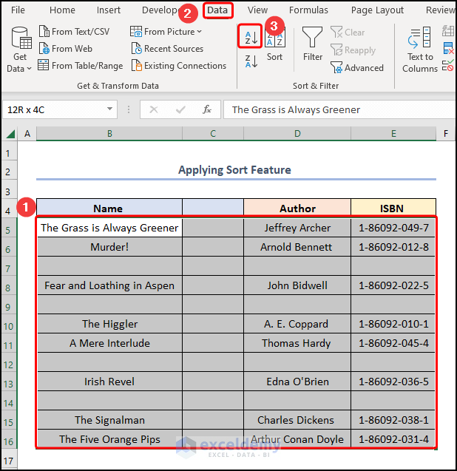
Task: Open Recent Sources list
Action: (167, 49)
